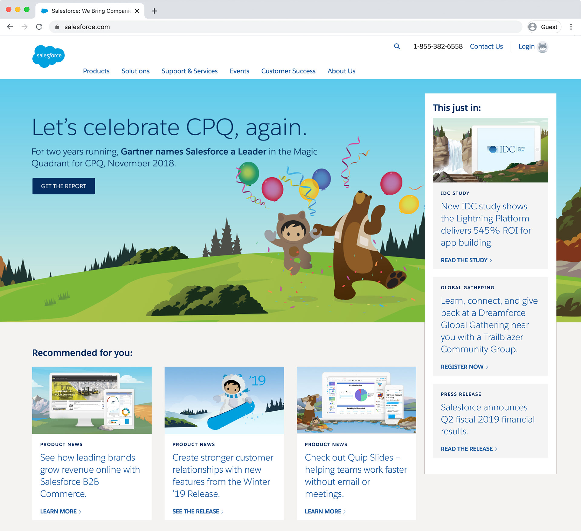Reload the page with the refresh icon
Screen dimensions: 581x531
[x=39, y=27]
